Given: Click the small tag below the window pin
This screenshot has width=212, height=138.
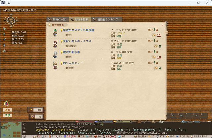Looking at the screenshot, I should (x=167, y=33).
